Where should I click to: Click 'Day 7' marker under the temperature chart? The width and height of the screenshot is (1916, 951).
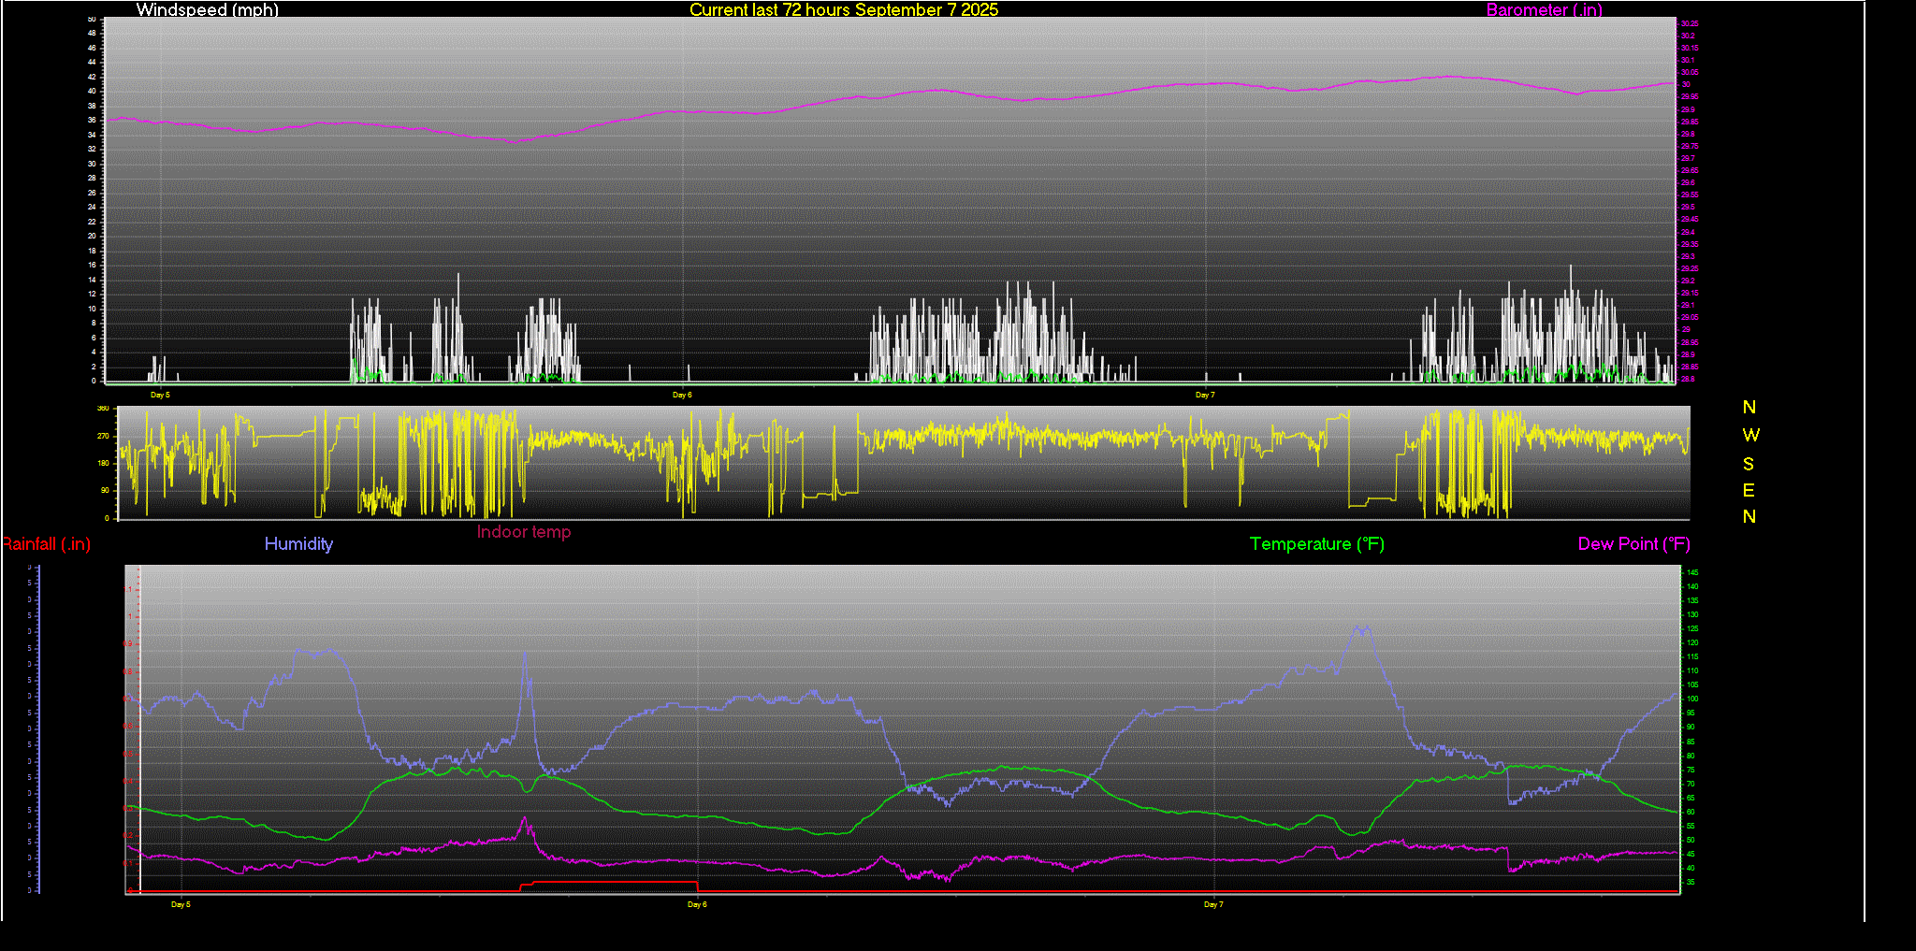click(1213, 904)
